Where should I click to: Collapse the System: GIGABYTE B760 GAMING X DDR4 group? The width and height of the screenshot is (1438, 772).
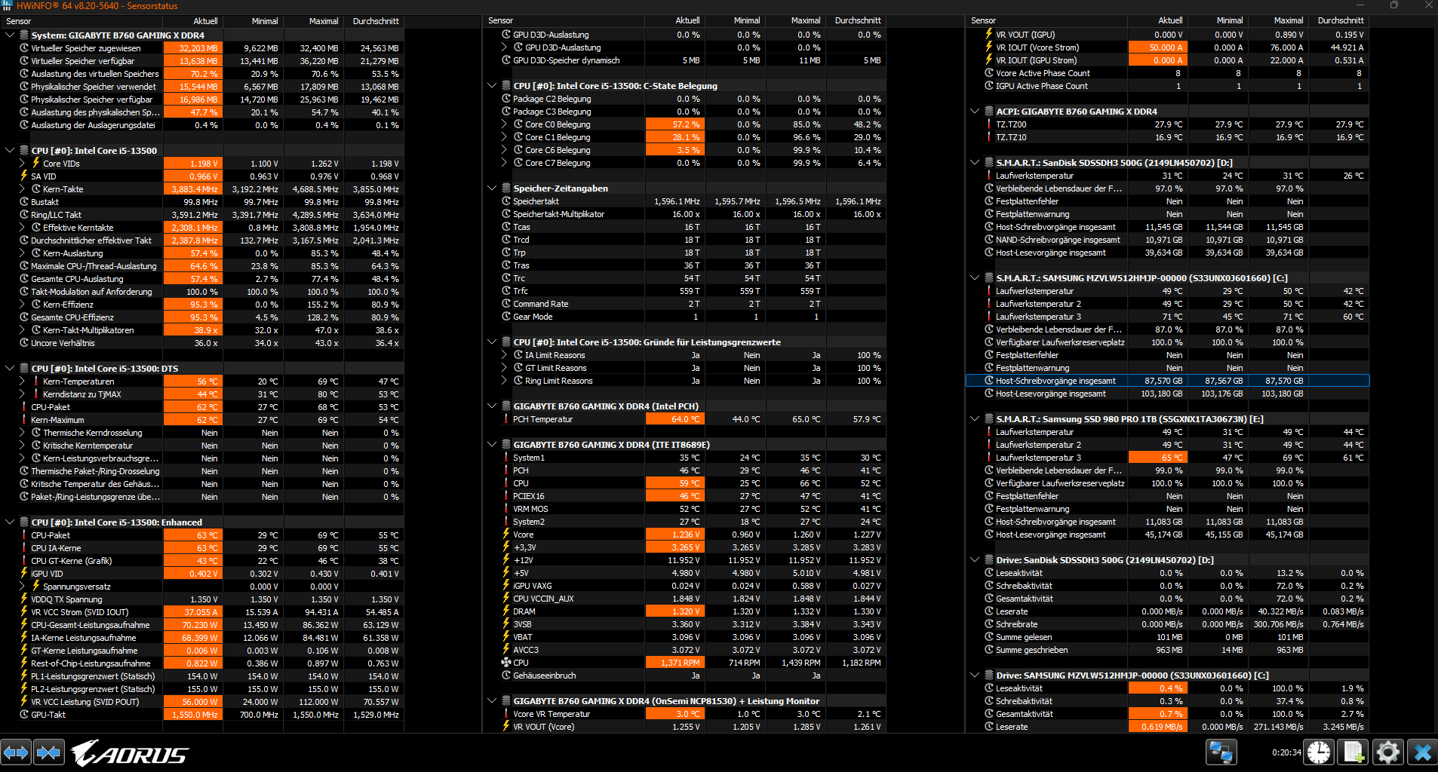point(10,35)
